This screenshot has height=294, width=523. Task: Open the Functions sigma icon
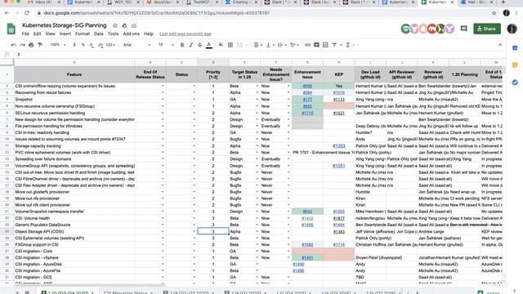[x=348, y=45]
